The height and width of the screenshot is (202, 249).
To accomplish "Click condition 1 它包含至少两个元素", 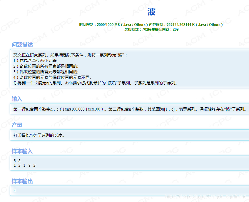I will pyautogui.click(x=36, y=61).
